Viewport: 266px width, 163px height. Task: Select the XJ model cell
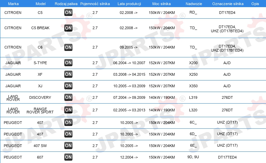(40, 86)
